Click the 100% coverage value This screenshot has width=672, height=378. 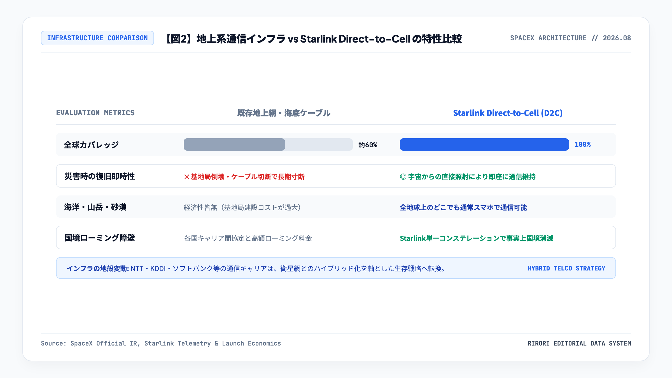coord(583,144)
